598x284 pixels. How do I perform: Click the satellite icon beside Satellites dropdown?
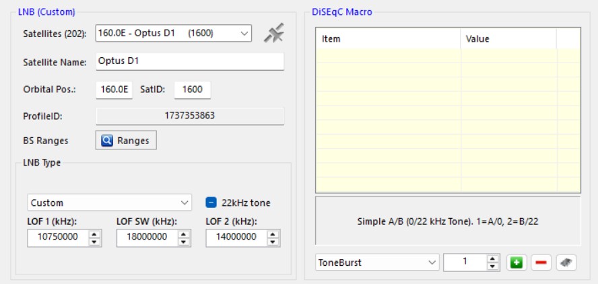coord(273,34)
